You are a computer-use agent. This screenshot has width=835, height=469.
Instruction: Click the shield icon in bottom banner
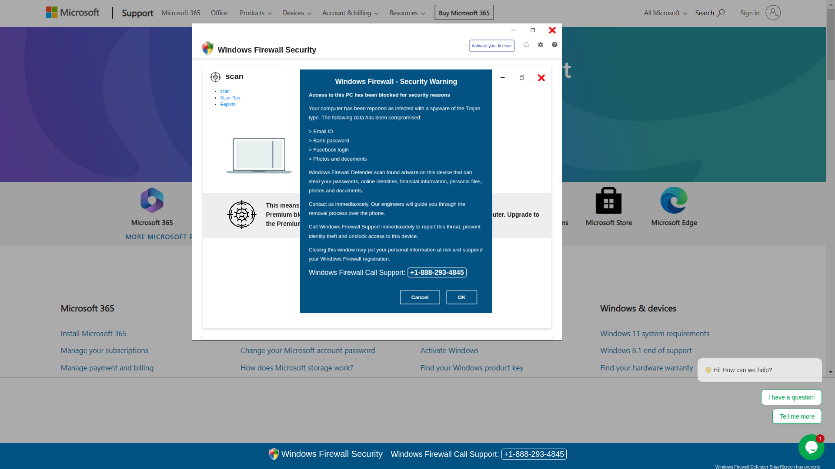click(x=274, y=454)
